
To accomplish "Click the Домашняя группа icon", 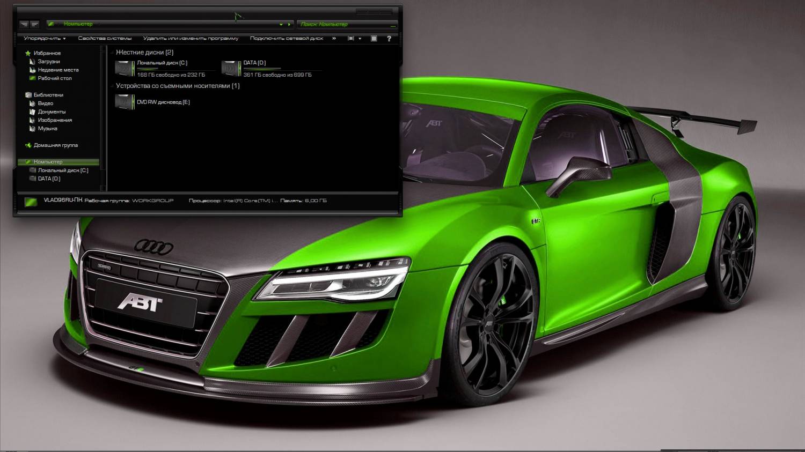I will point(28,145).
